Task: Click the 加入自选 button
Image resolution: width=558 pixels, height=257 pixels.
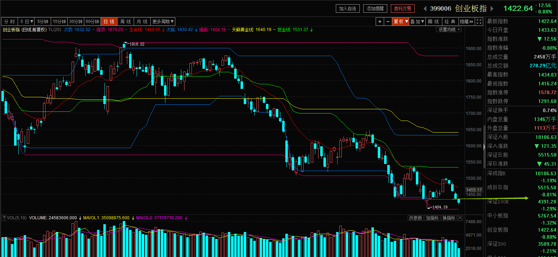Action: (347, 8)
